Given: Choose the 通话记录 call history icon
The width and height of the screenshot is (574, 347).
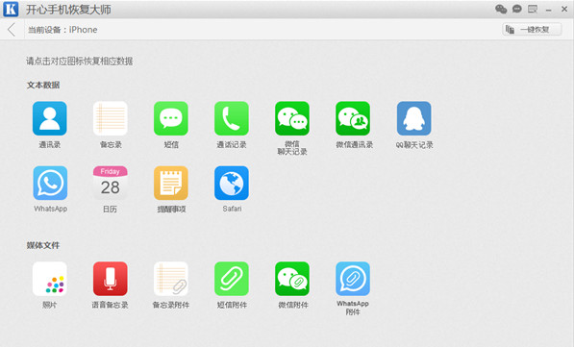Looking at the screenshot, I should tap(232, 118).
